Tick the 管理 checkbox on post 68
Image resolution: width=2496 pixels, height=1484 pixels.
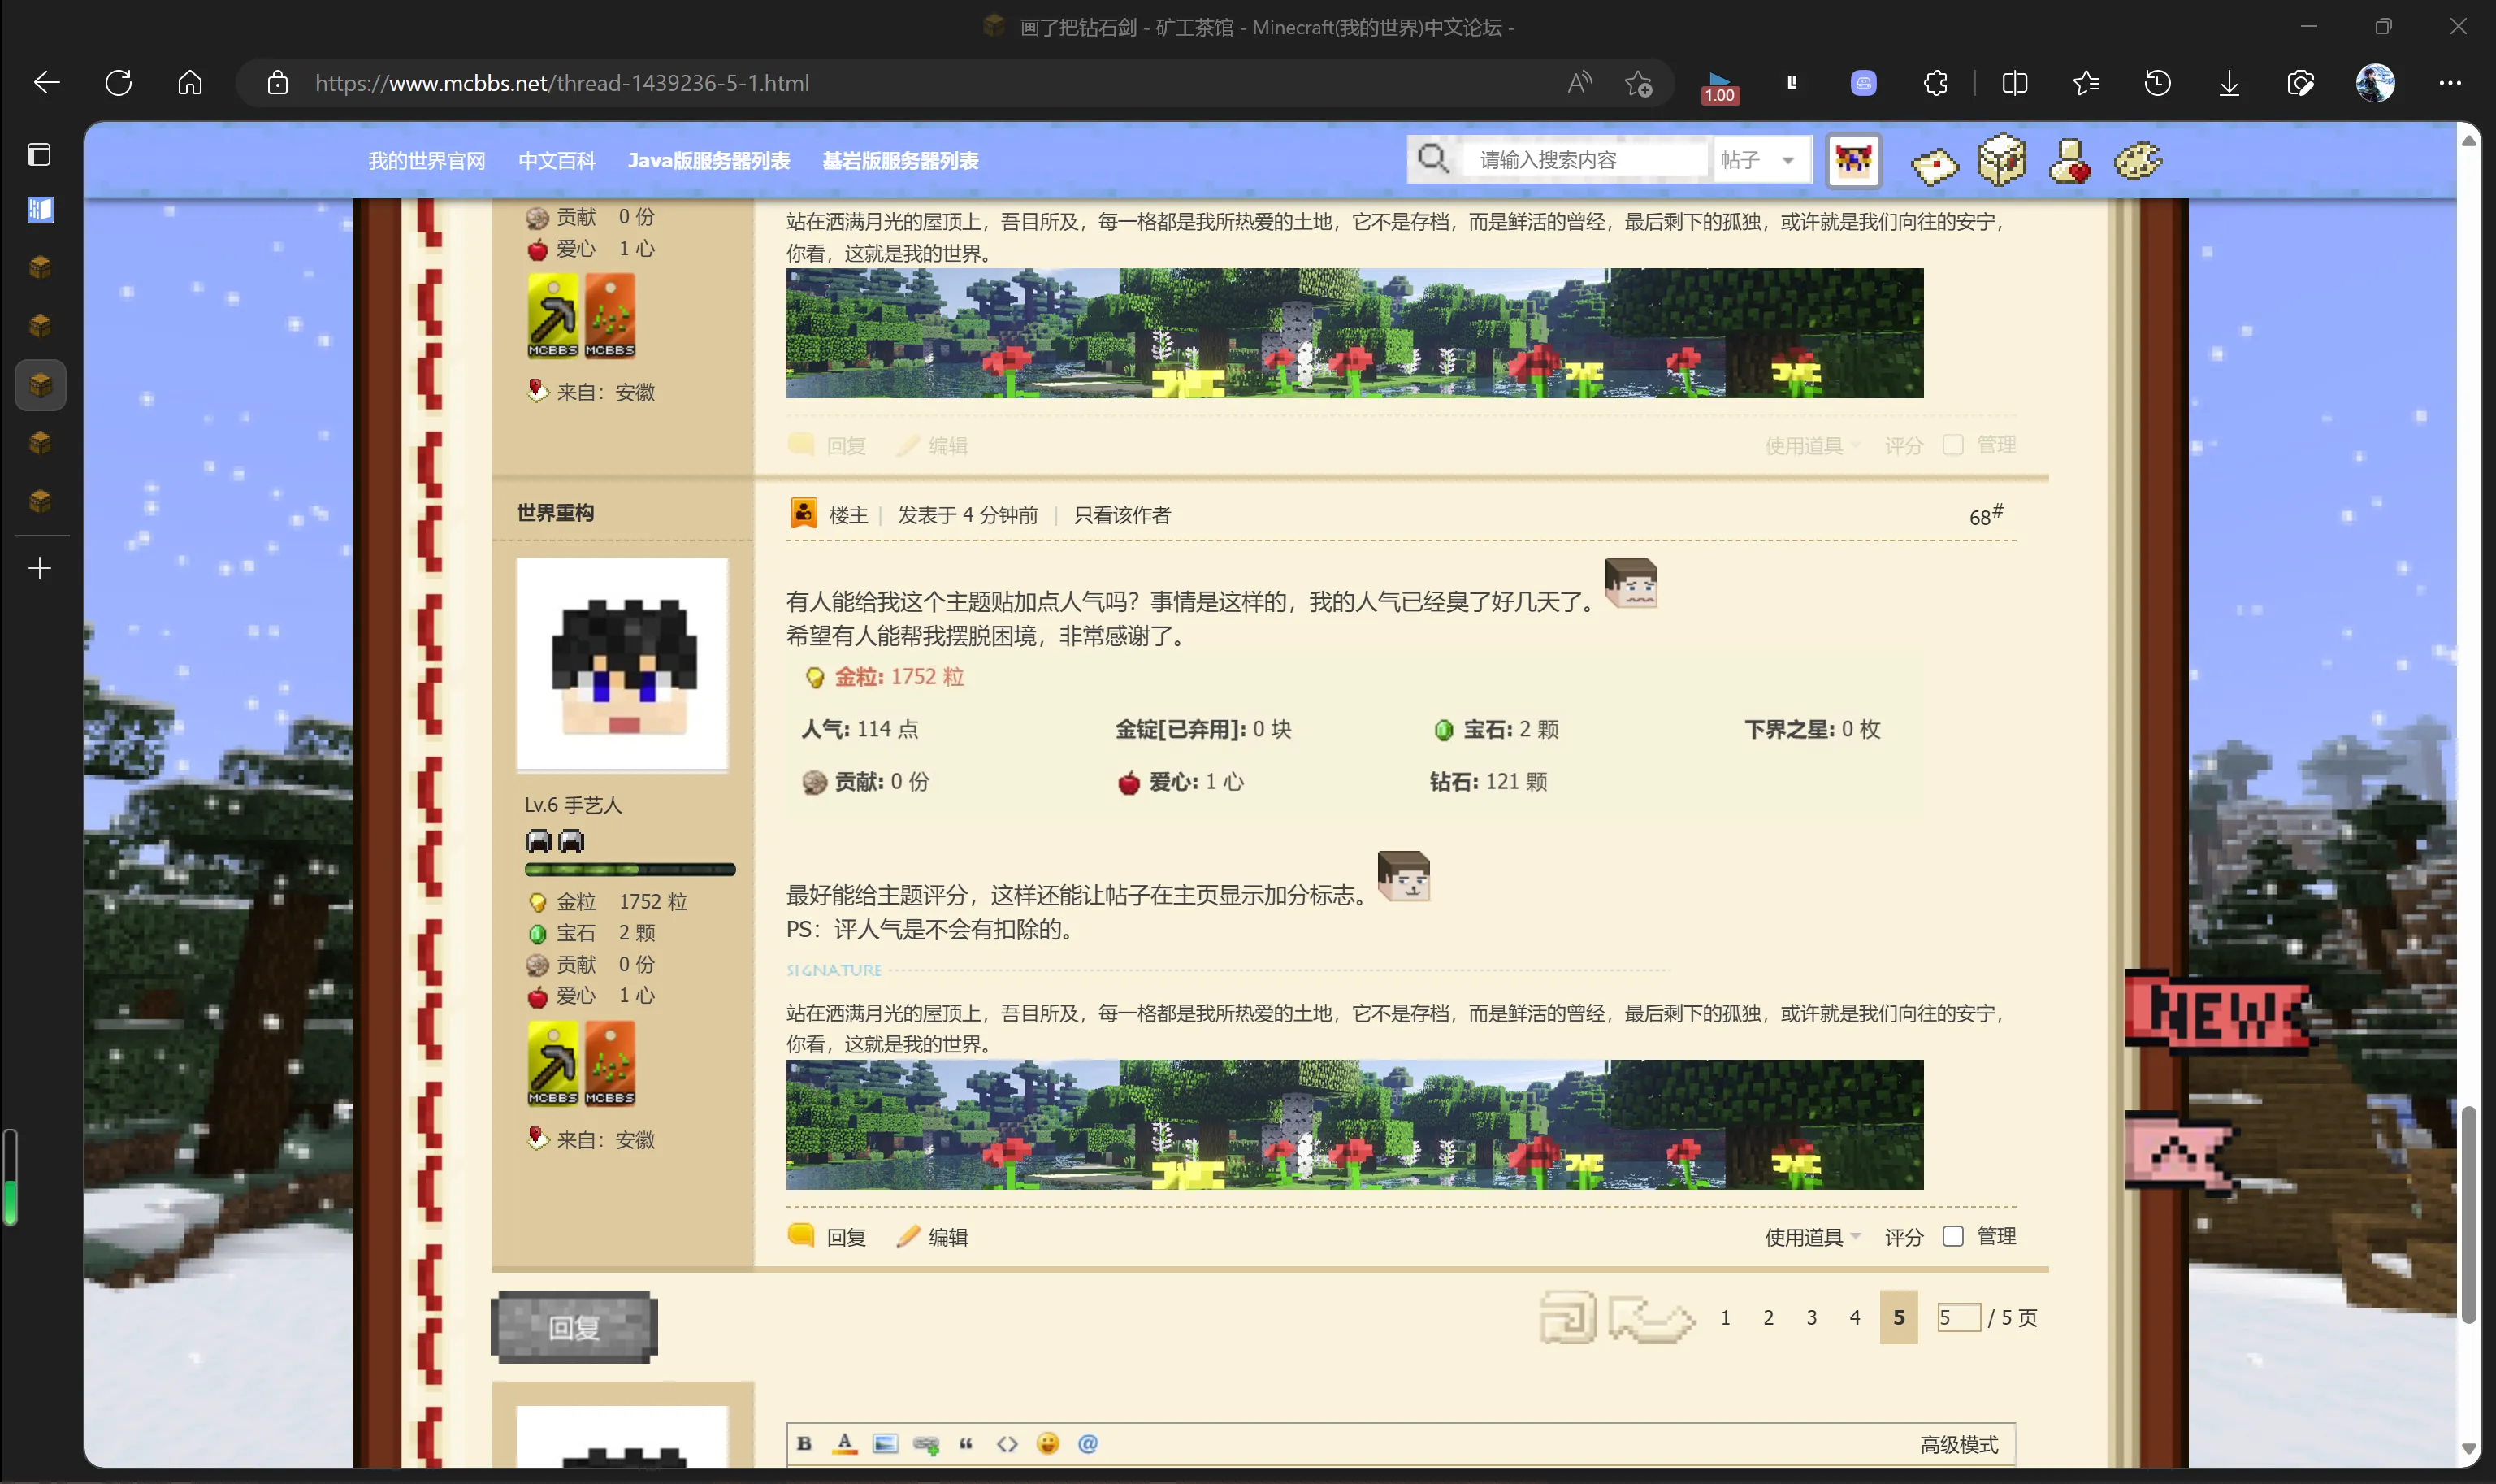coord(1952,1236)
